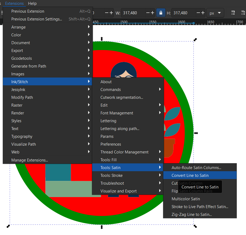This screenshot has width=246, height=235.
Task: Expand the Color submenu
Action: coord(48,35)
